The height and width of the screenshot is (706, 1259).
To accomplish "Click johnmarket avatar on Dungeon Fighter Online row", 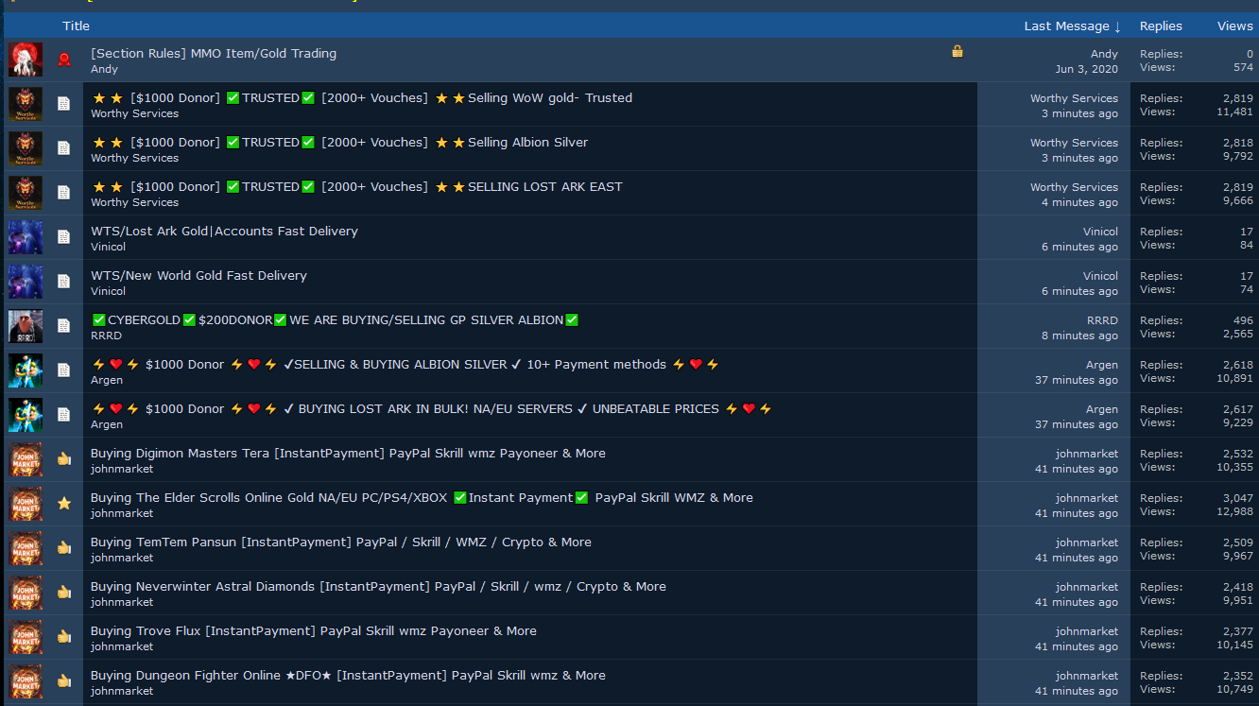I will click(x=26, y=681).
